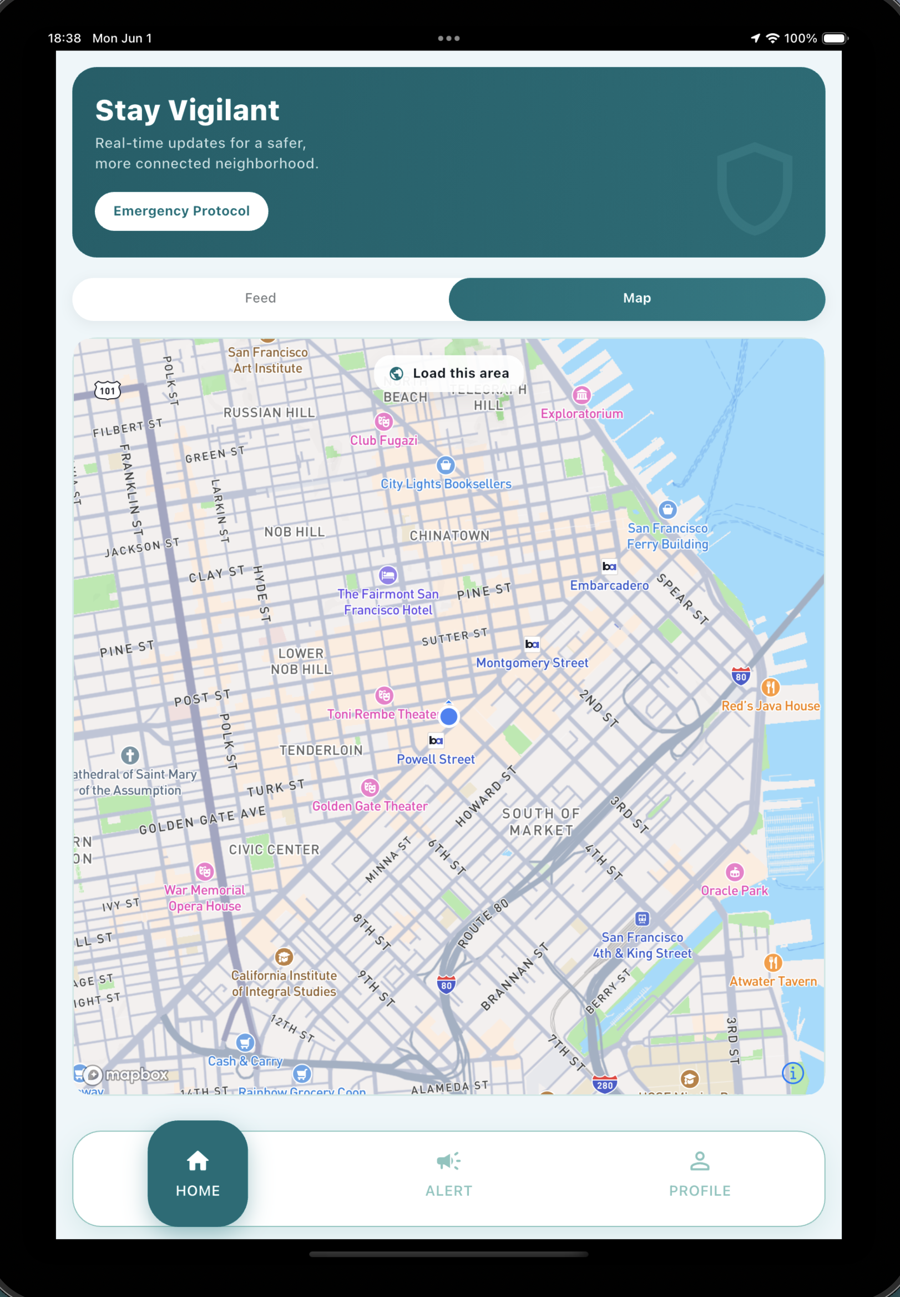Tap the iPad home indicator bar

(x=449, y=1254)
